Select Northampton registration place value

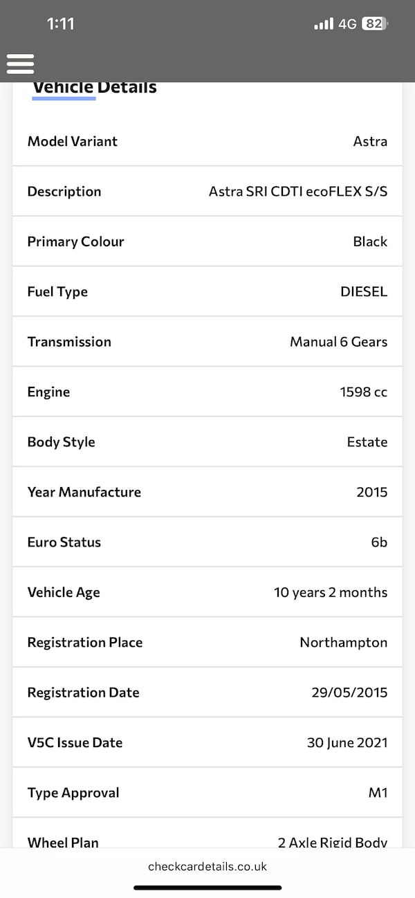tap(343, 643)
